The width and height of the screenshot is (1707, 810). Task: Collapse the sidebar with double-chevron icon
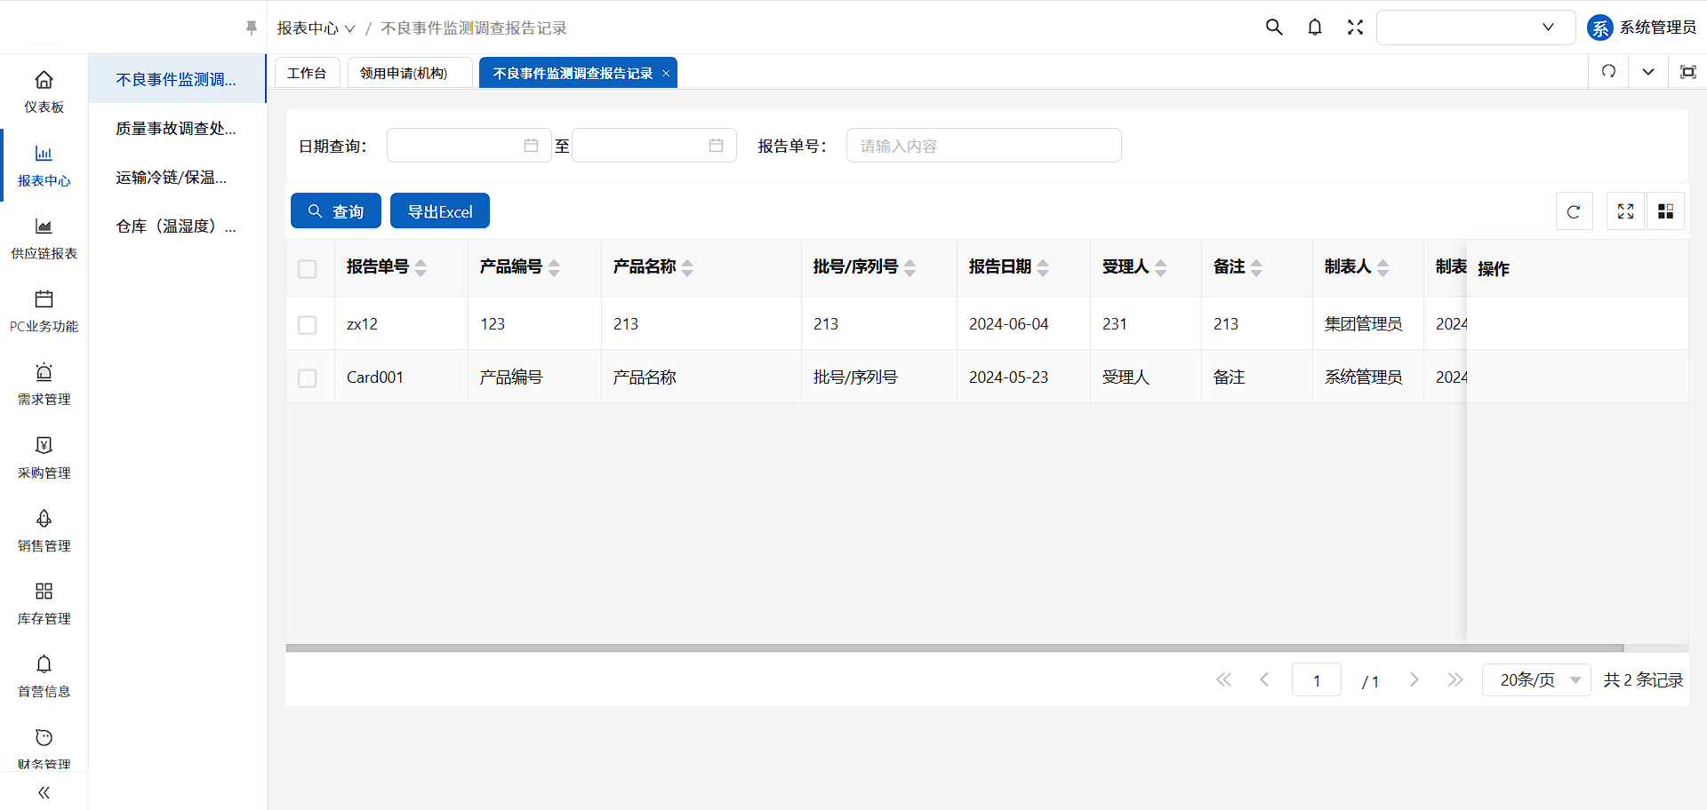point(44,792)
